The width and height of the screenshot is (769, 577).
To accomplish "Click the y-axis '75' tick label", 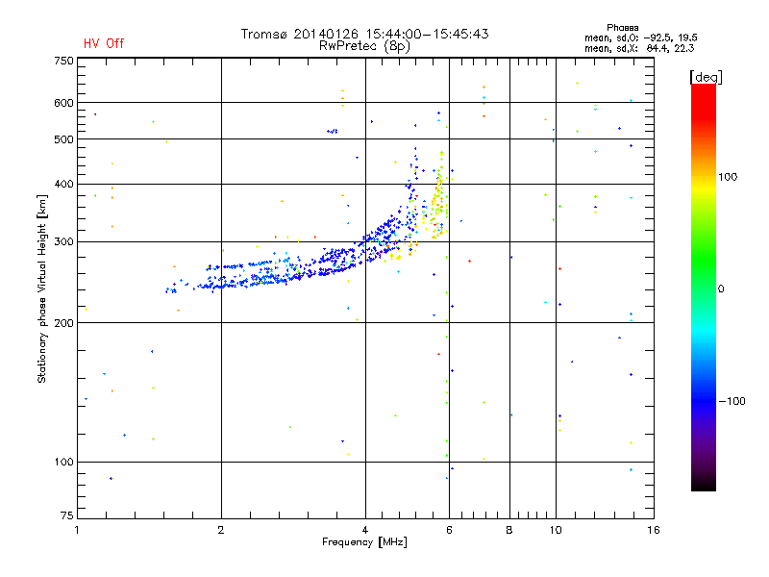I will pos(67,515).
